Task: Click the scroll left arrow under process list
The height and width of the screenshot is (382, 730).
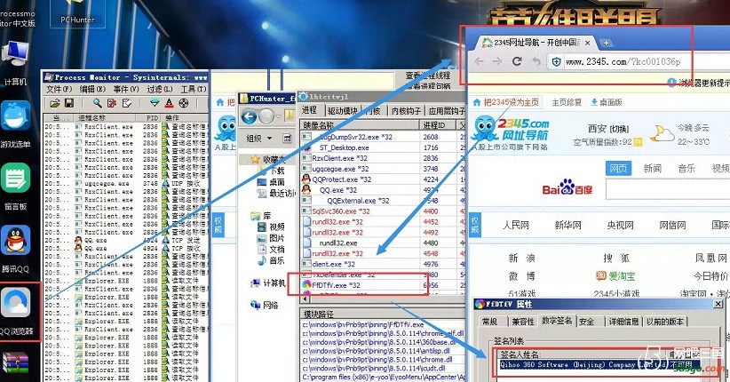Action: [x=305, y=298]
